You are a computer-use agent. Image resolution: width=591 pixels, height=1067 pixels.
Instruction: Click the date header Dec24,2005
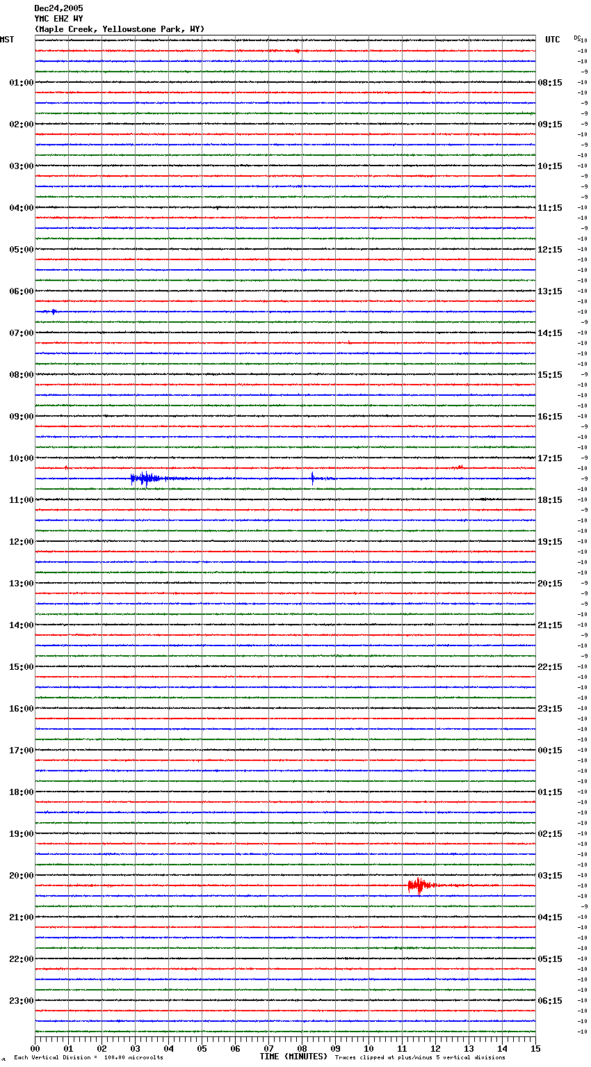point(58,8)
